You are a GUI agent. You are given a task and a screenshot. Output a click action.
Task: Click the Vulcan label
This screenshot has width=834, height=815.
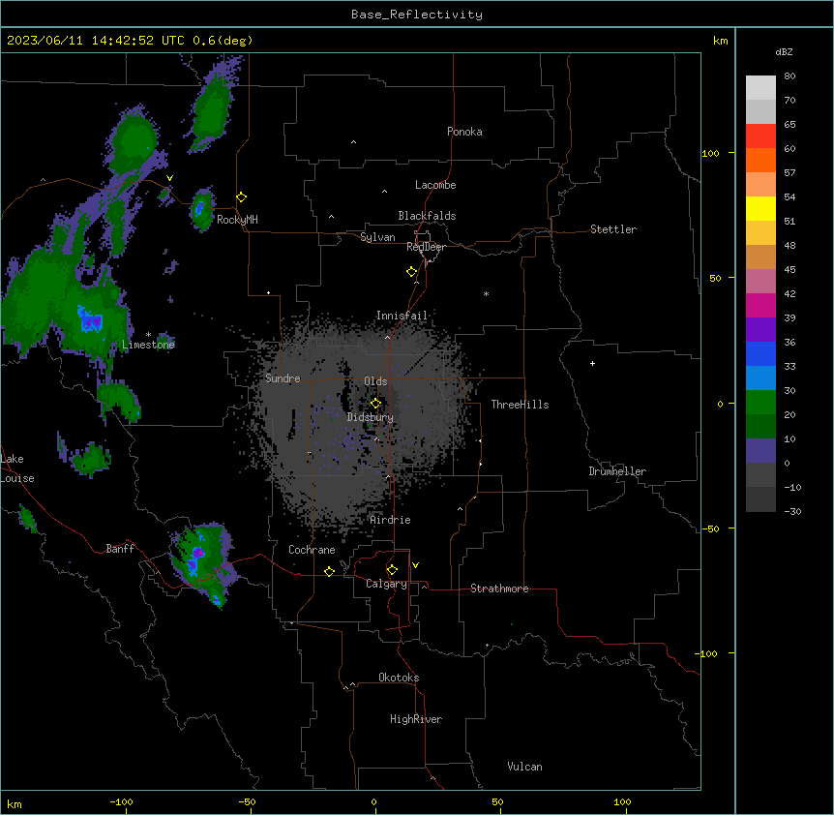[524, 767]
